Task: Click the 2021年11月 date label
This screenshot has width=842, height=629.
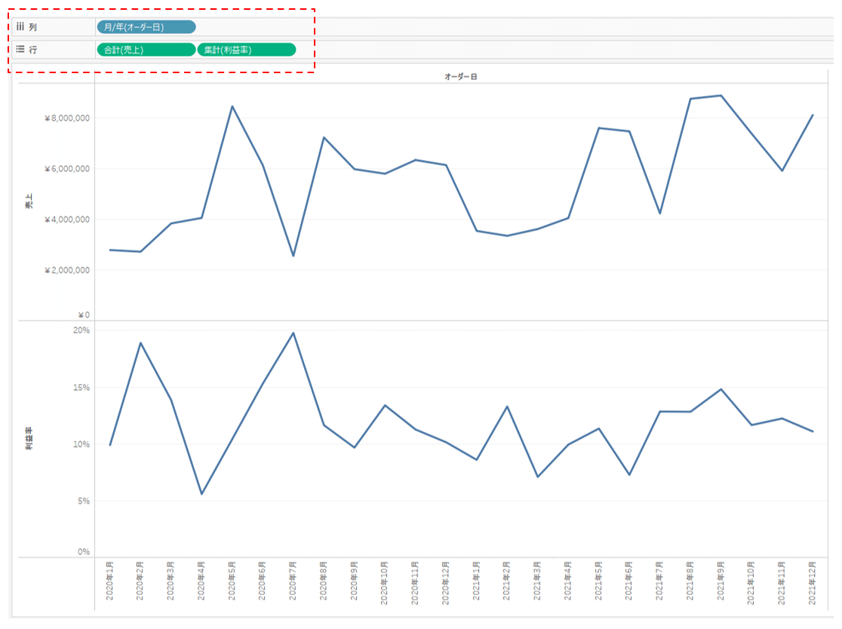Action: tap(782, 583)
